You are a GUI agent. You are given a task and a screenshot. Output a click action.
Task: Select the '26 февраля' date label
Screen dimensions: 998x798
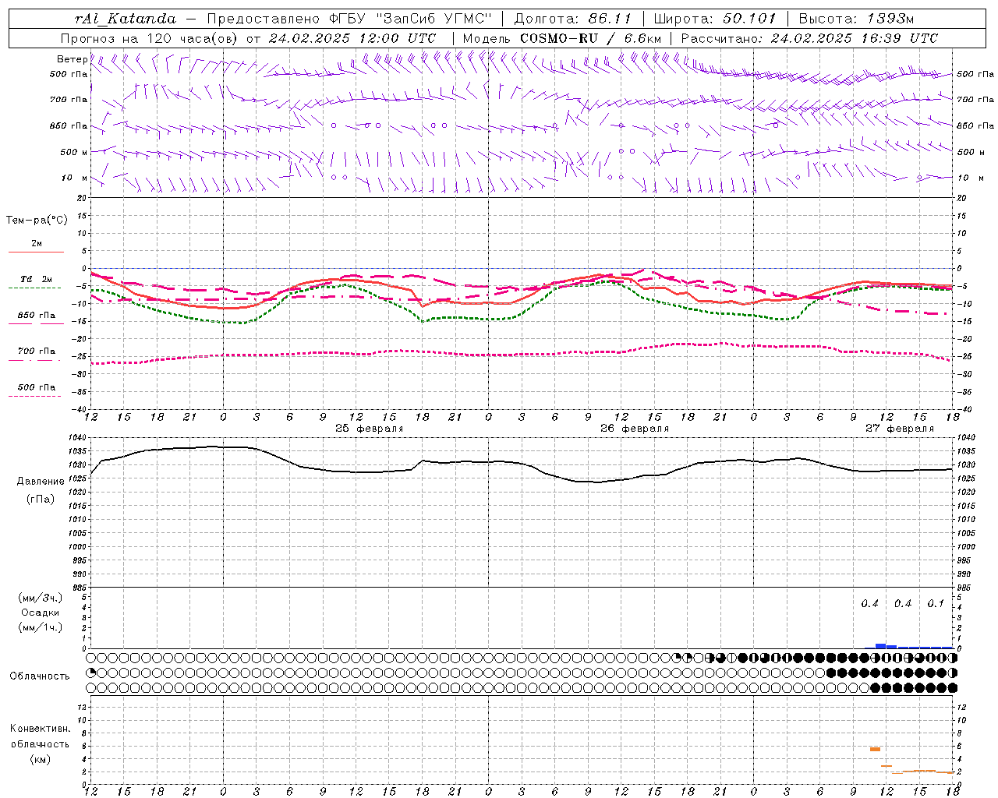coord(635,429)
